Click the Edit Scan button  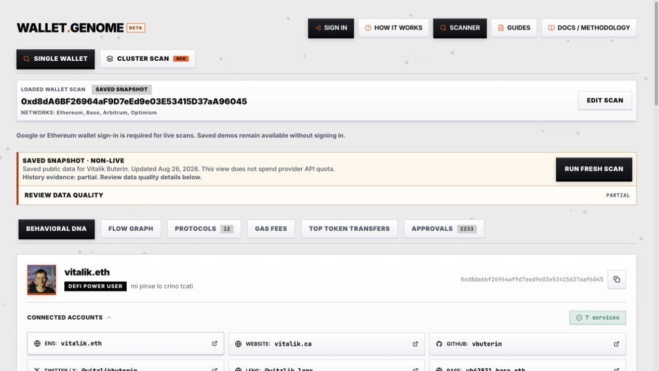[x=605, y=100]
